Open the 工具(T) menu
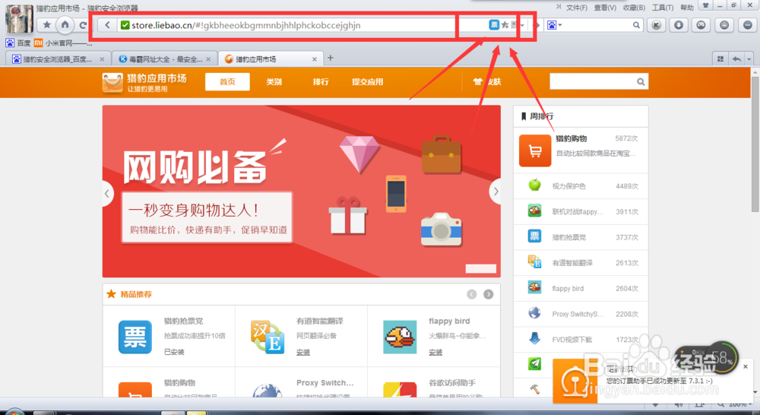 pos(663,8)
